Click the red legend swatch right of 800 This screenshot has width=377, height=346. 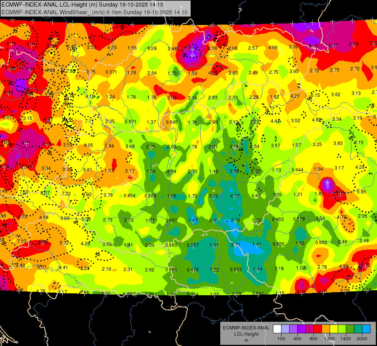click(x=318, y=329)
